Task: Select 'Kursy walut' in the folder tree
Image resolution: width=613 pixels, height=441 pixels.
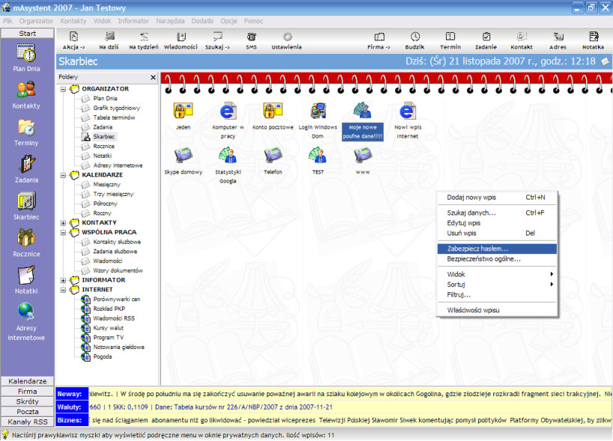Action: [109, 328]
